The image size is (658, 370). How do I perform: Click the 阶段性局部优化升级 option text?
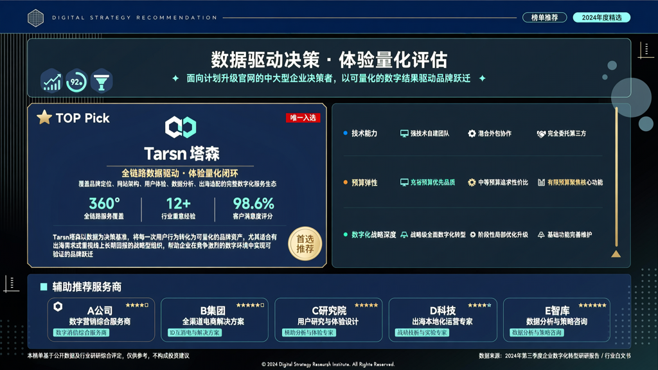[x=502, y=235]
